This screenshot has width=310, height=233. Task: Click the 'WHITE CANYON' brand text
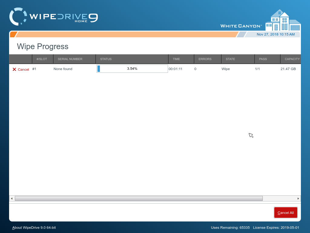tap(241, 26)
